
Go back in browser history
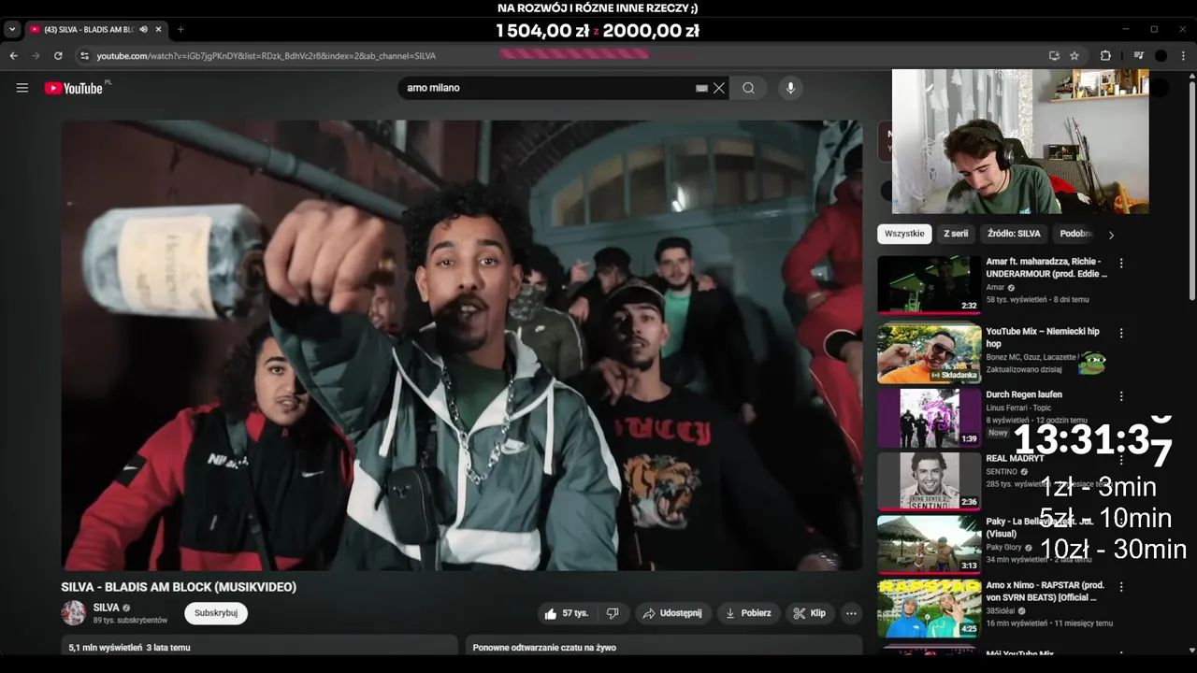pyautogui.click(x=14, y=56)
